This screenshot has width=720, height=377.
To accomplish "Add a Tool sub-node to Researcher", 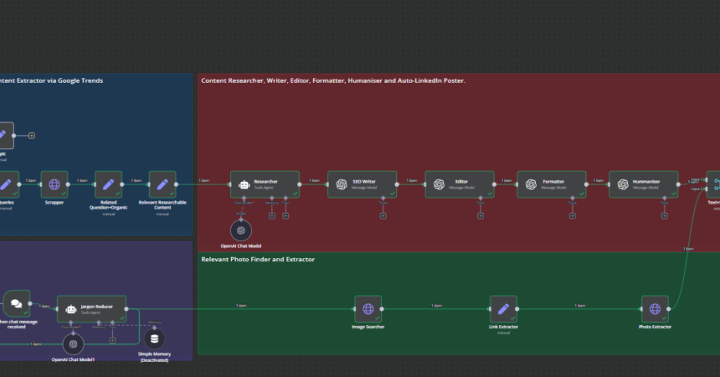I will pos(285,215).
